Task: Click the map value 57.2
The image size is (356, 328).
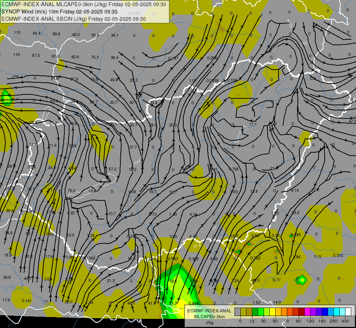Action: click(x=113, y=169)
